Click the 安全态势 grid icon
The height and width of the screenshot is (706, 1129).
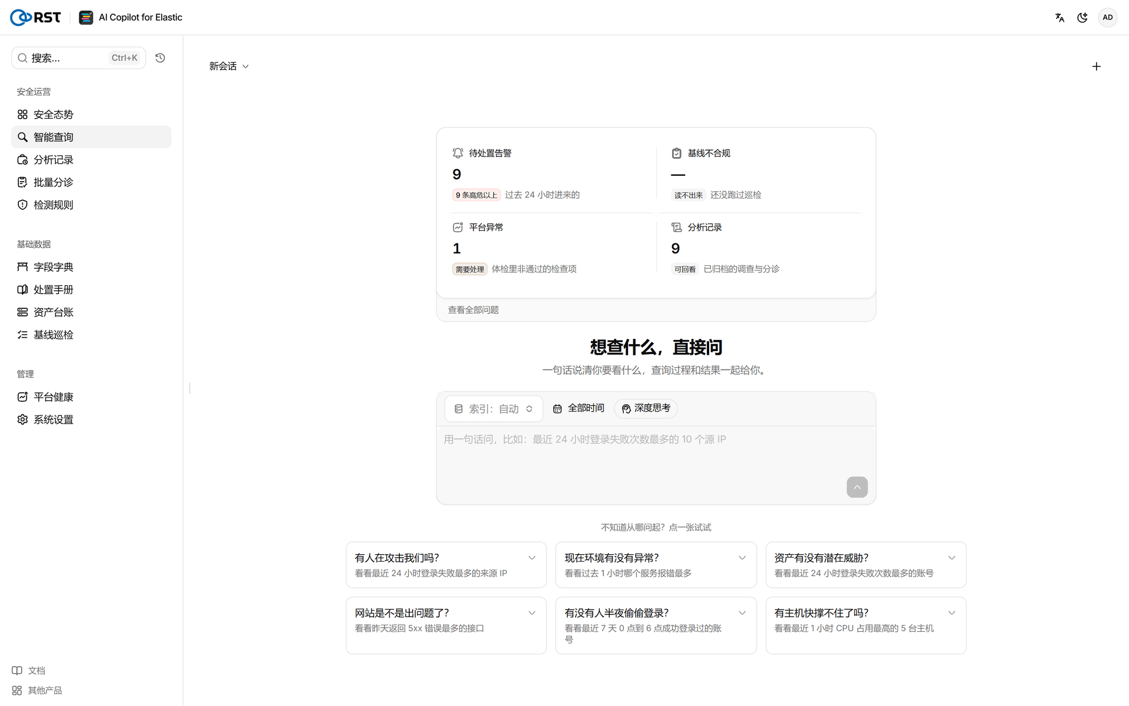tap(22, 114)
